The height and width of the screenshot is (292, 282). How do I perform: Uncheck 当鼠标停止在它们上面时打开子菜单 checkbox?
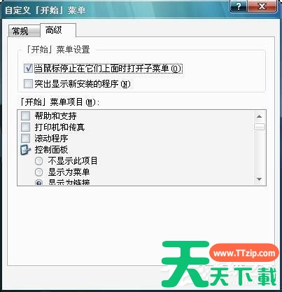coord(28,68)
